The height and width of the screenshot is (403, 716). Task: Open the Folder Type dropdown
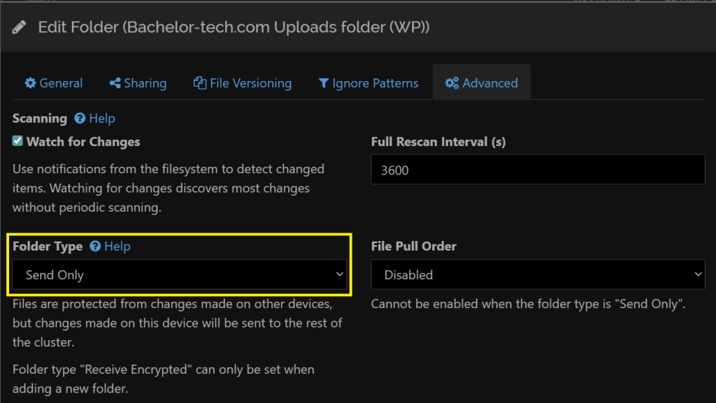pos(180,274)
